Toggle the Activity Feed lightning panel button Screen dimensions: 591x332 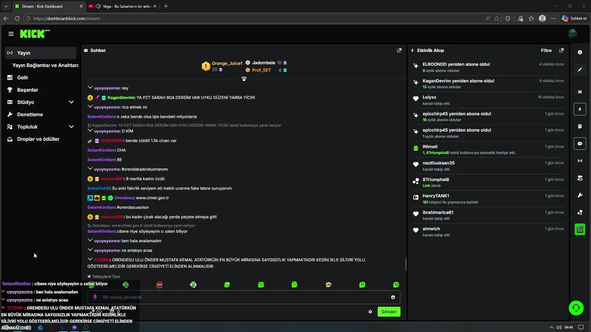tap(580, 109)
